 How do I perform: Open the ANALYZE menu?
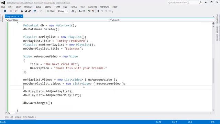click(x=92, y=7)
